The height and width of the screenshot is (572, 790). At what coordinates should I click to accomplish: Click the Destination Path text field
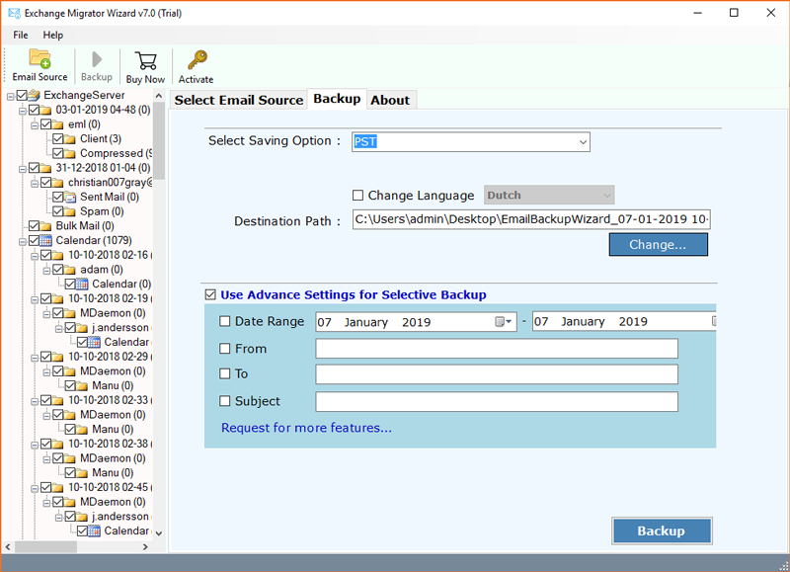531,219
